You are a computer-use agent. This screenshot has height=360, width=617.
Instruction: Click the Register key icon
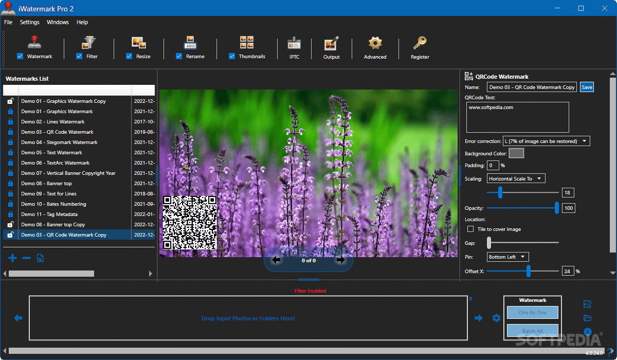420,43
